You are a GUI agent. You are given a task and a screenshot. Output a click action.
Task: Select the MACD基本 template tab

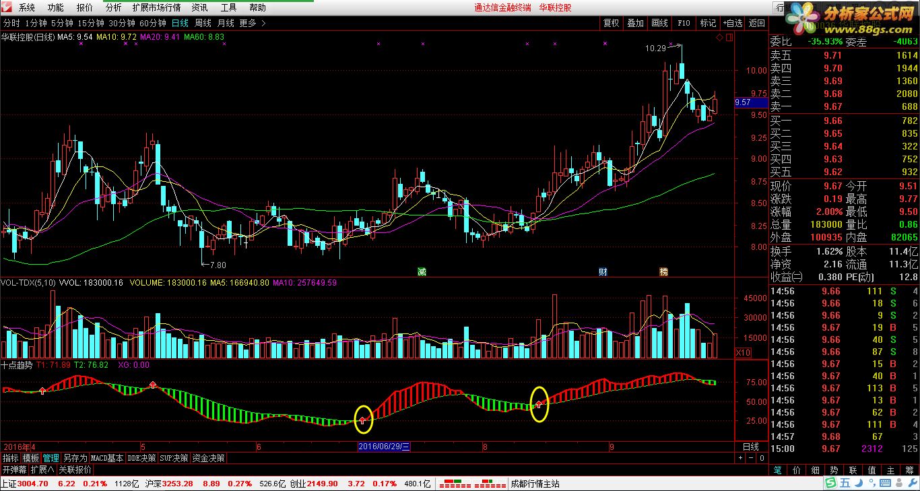tap(107, 458)
